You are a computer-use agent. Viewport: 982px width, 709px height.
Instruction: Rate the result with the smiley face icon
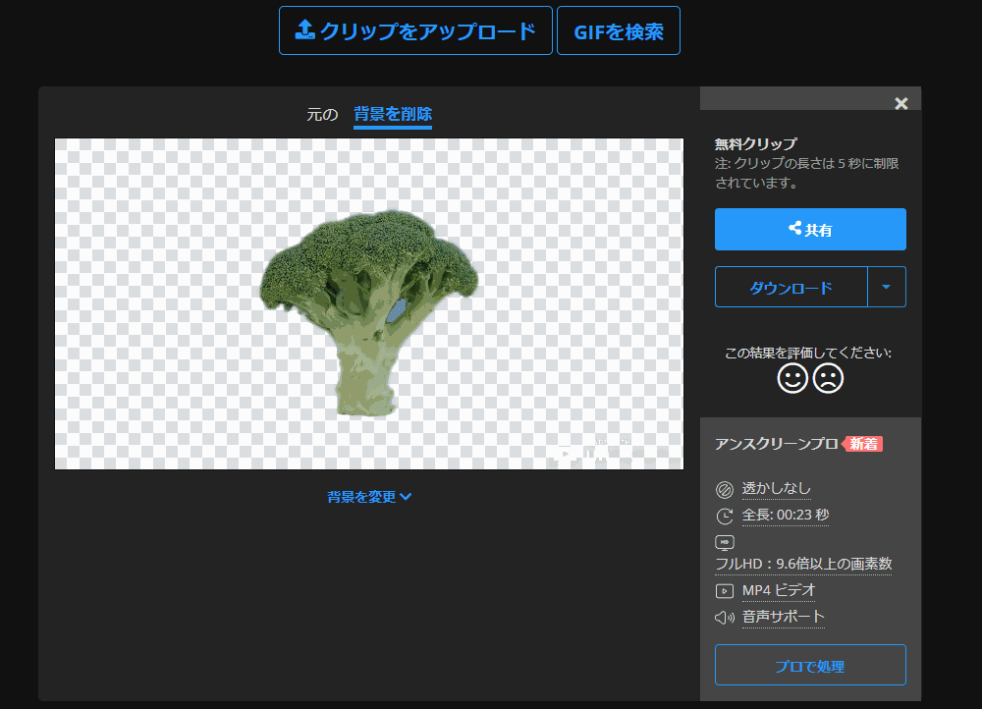pos(791,377)
